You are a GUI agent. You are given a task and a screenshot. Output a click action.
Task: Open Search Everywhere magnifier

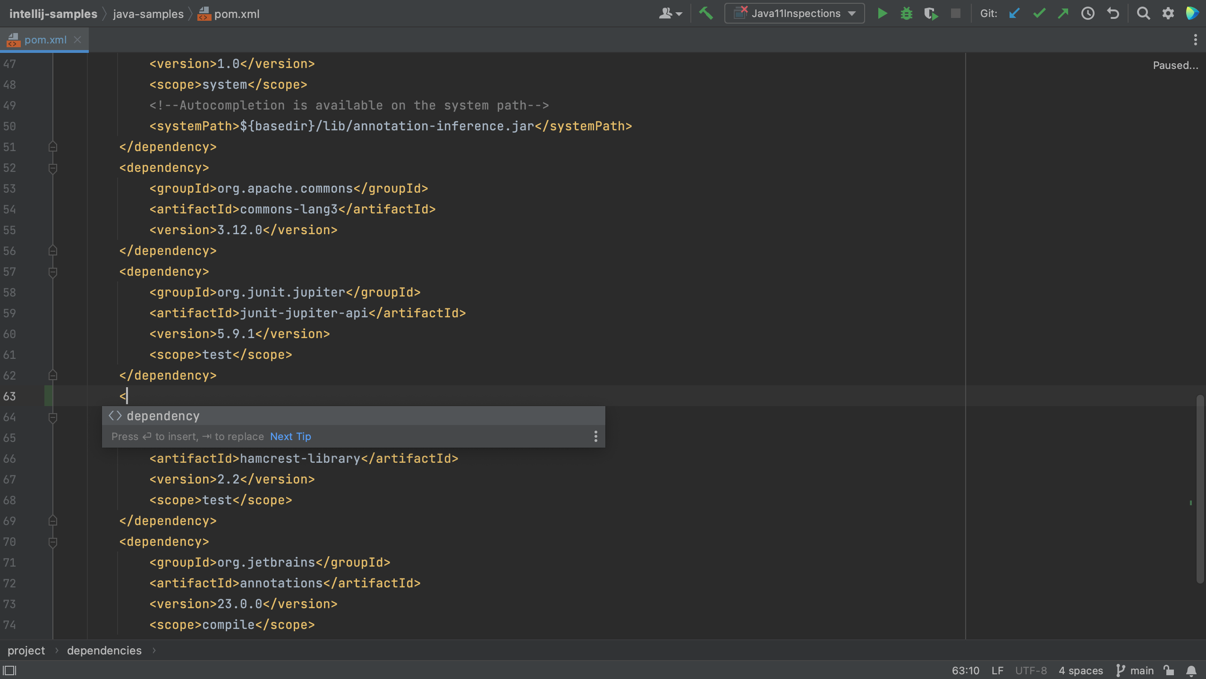point(1143,13)
